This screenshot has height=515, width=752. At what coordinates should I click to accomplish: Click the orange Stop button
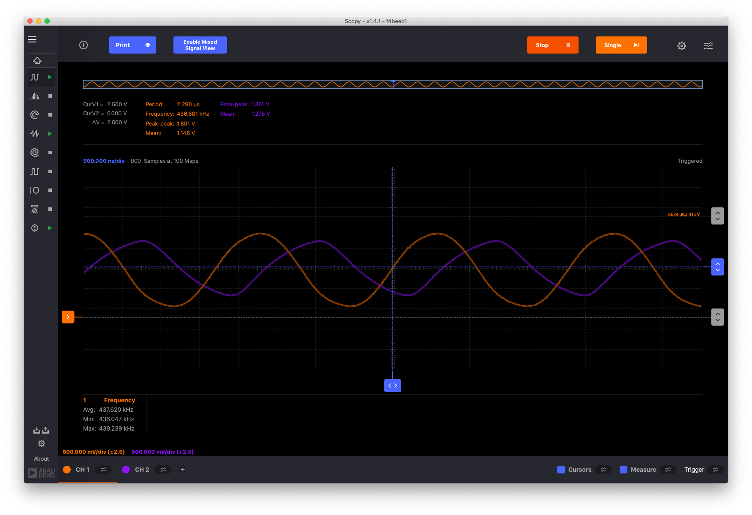coord(553,45)
